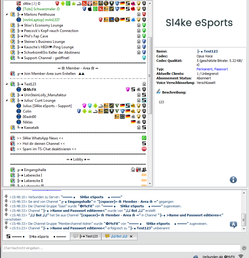Click the blue shield on Steiner's Business Lounge row
Image resolution: width=249 pixels, height=258 pixels.
coord(144,41)
